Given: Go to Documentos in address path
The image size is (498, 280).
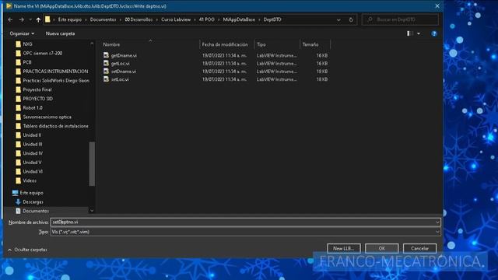Looking at the screenshot, I should coord(103,19).
